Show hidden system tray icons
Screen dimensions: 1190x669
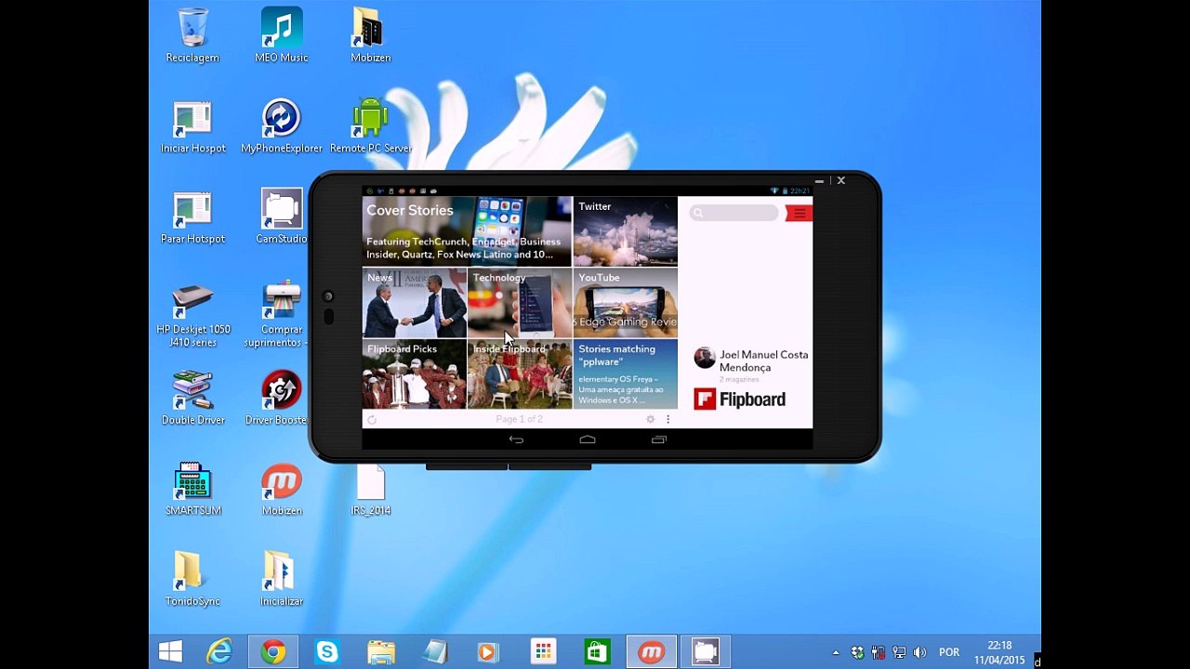tap(836, 653)
